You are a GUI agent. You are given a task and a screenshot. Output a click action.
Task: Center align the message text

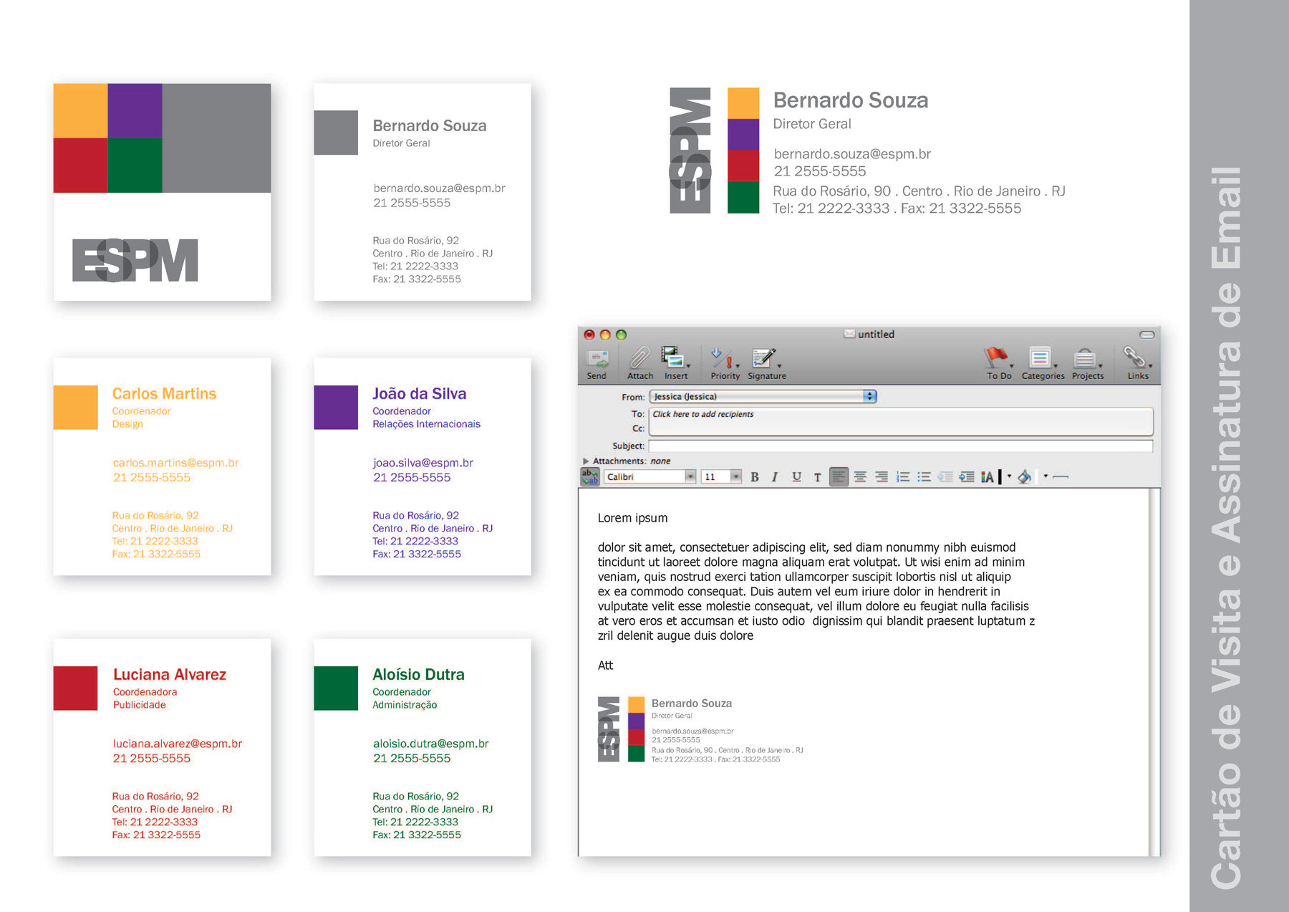pyautogui.click(x=860, y=477)
